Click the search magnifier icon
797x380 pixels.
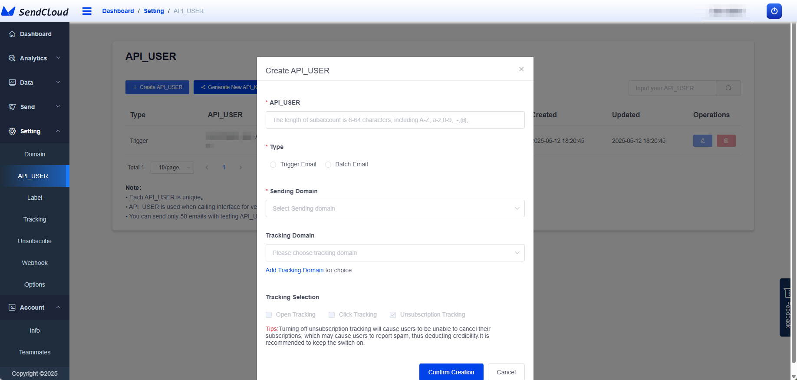click(728, 88)
